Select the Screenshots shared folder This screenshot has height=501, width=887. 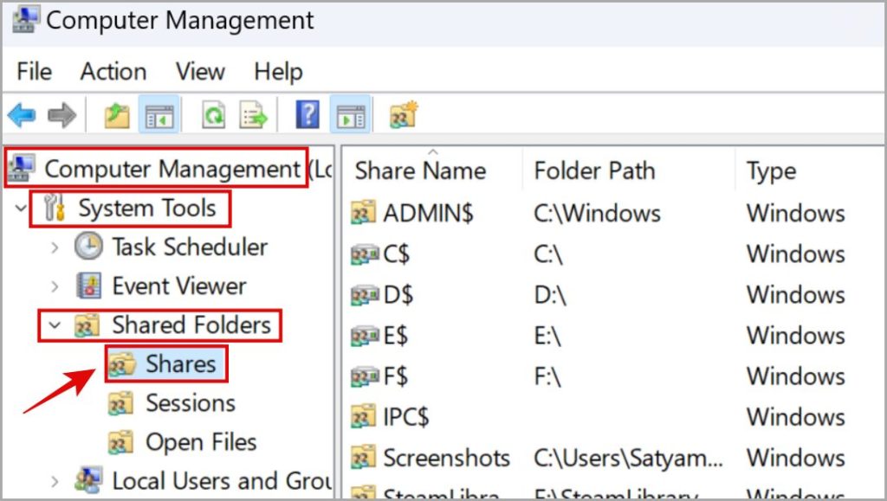[449, 458]
